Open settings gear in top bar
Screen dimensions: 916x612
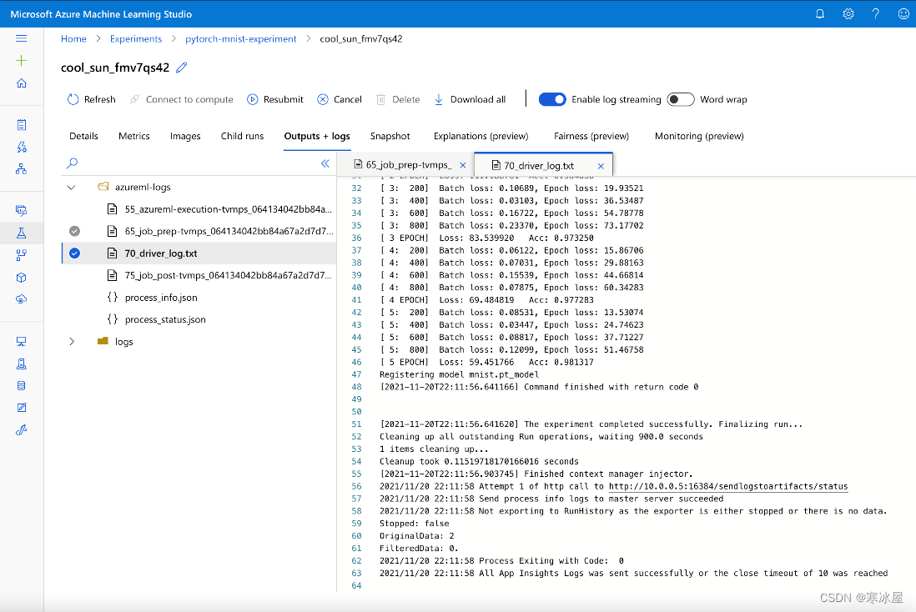coord(848,14)
